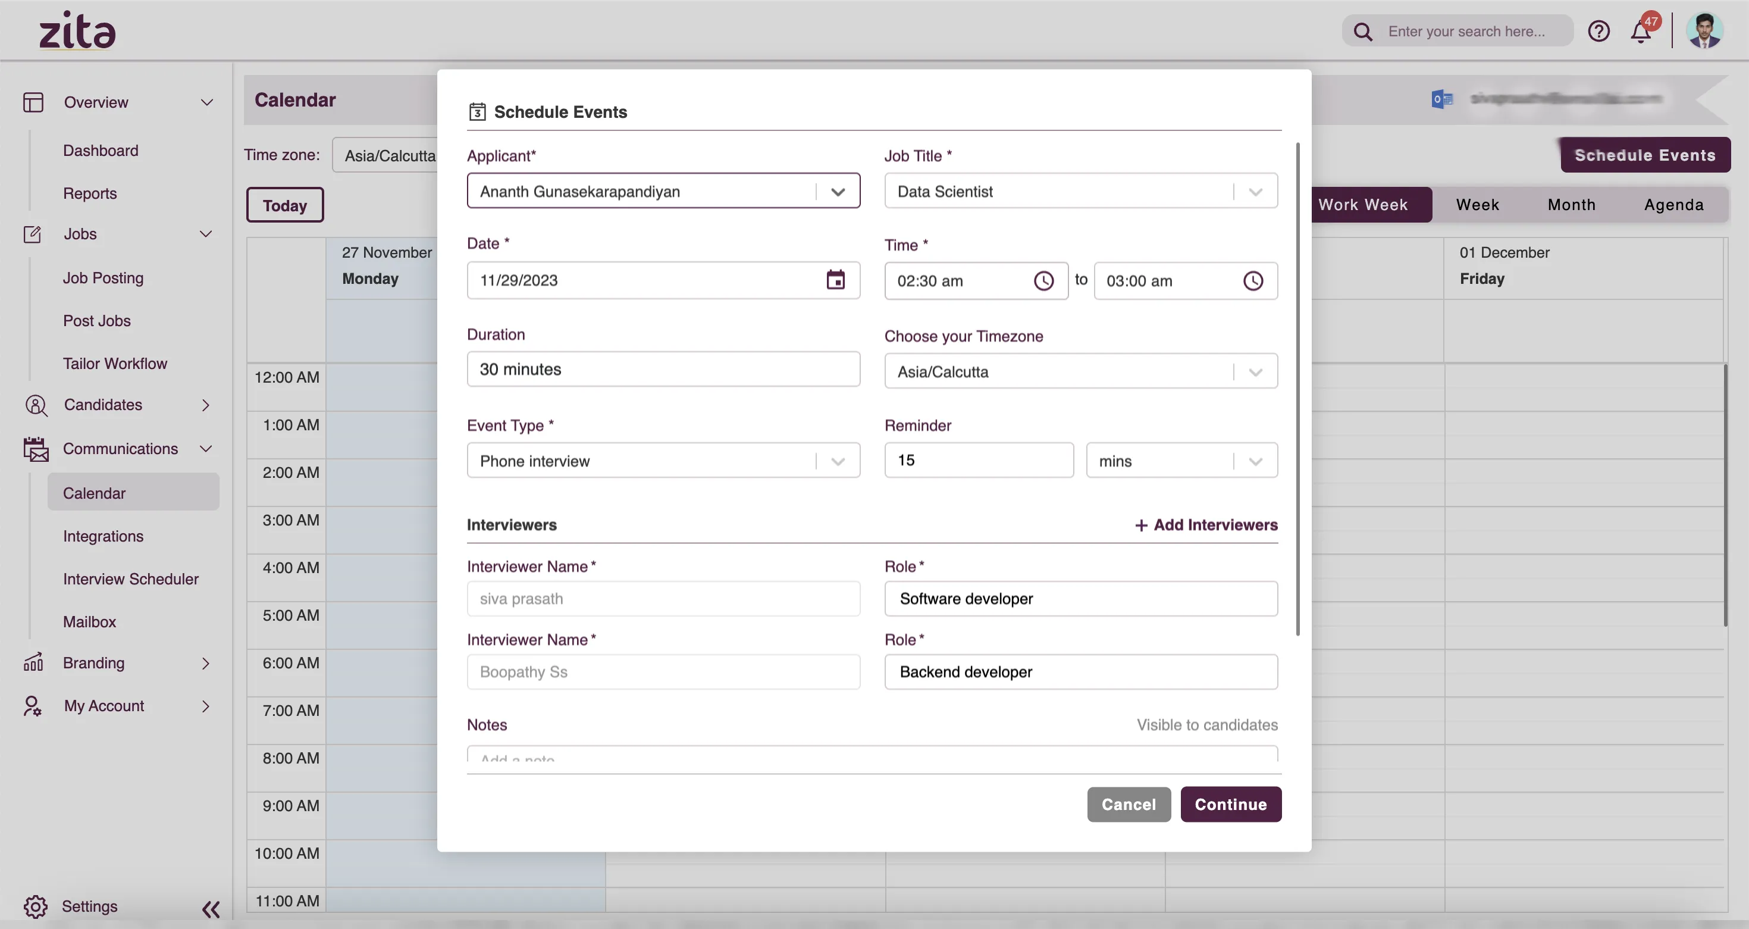Collapse the Communications section chevron
Viewport: 1749px width, 929px height.
point(206,449)
